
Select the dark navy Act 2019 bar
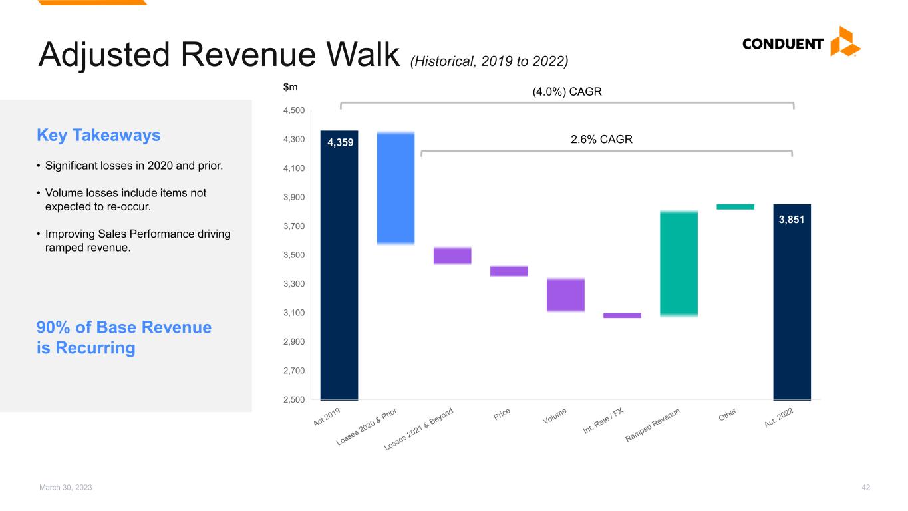[x=339, y=279]
